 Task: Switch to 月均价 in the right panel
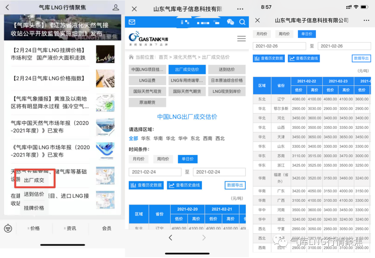coord(262,34)
